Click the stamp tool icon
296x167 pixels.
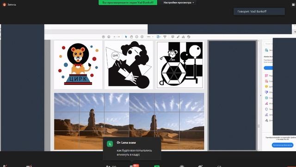[x=183, y=37]
